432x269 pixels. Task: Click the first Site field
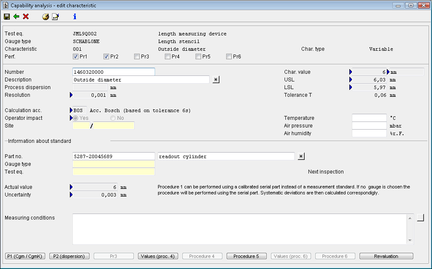point(81,126)
